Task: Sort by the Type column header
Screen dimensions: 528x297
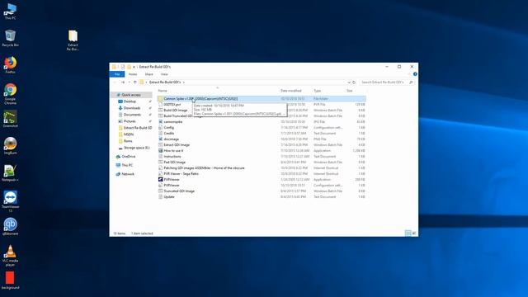Action: 317,91
